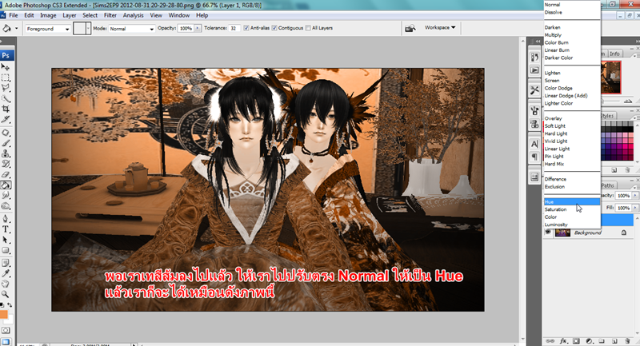Image resolution: width=640 pixels, height=346 pixels.
Task: Select the Paint Bucket tool
Action: tap(6, 185)
